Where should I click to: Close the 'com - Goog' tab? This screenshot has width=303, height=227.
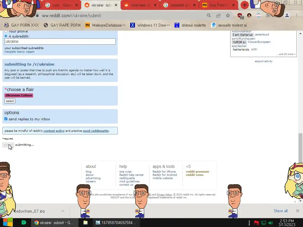(77, 5)
